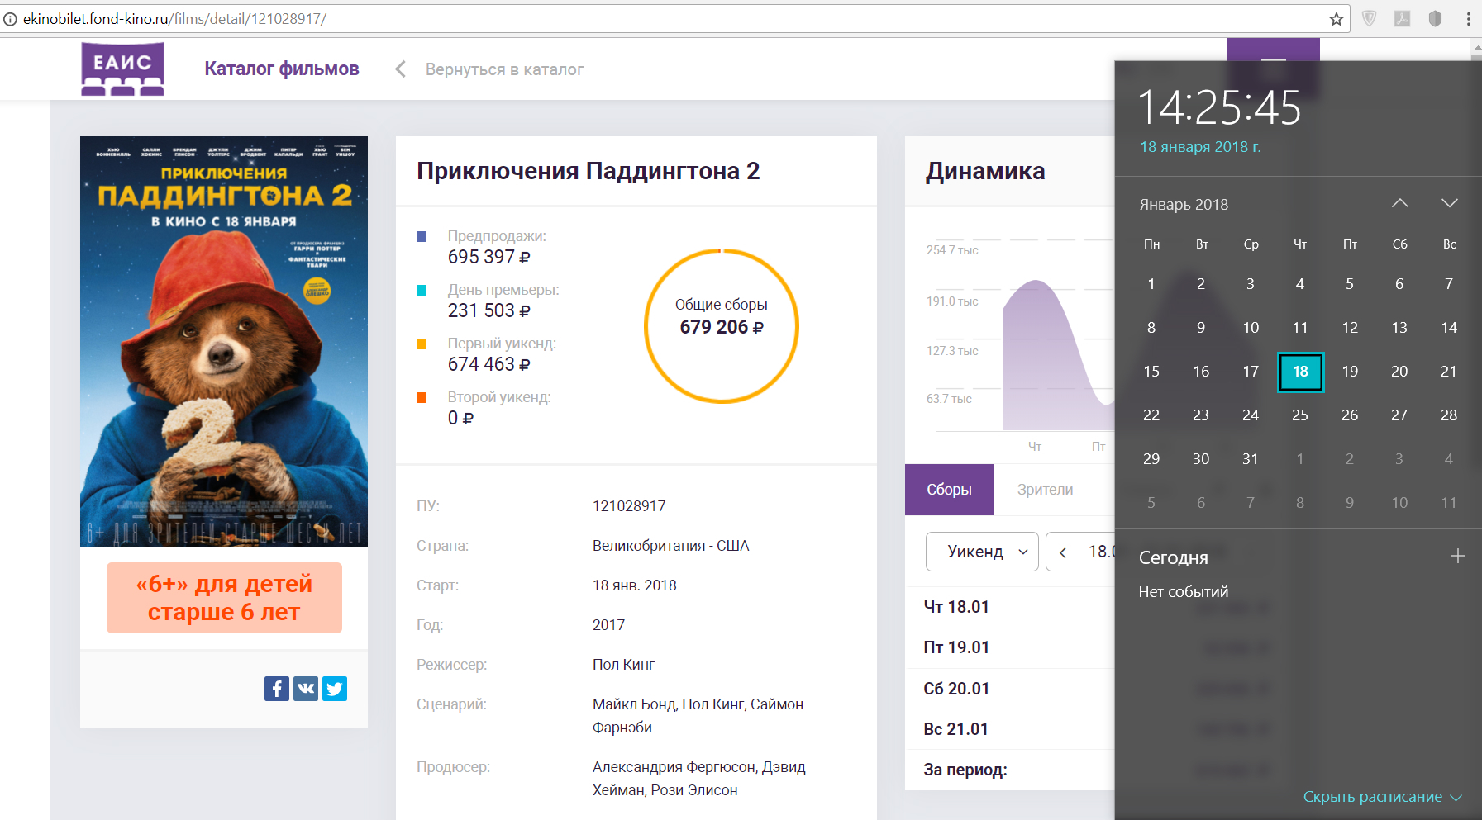
Task: Share on VK icon
Action: (306, 688)
